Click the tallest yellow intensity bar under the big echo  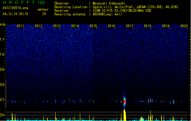[x=124, y=115]
